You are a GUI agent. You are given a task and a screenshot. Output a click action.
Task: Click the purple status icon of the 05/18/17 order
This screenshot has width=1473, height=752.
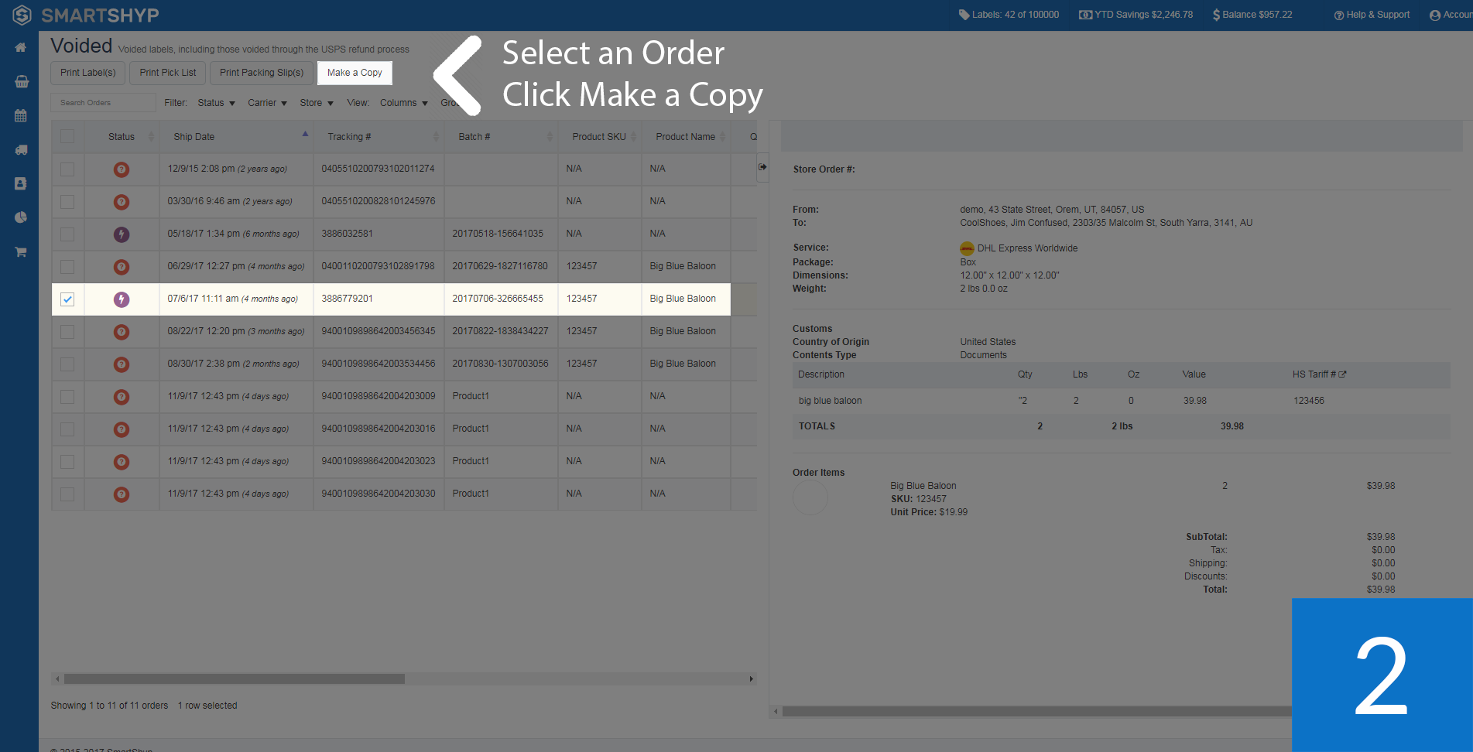click(x=122, y=234)
